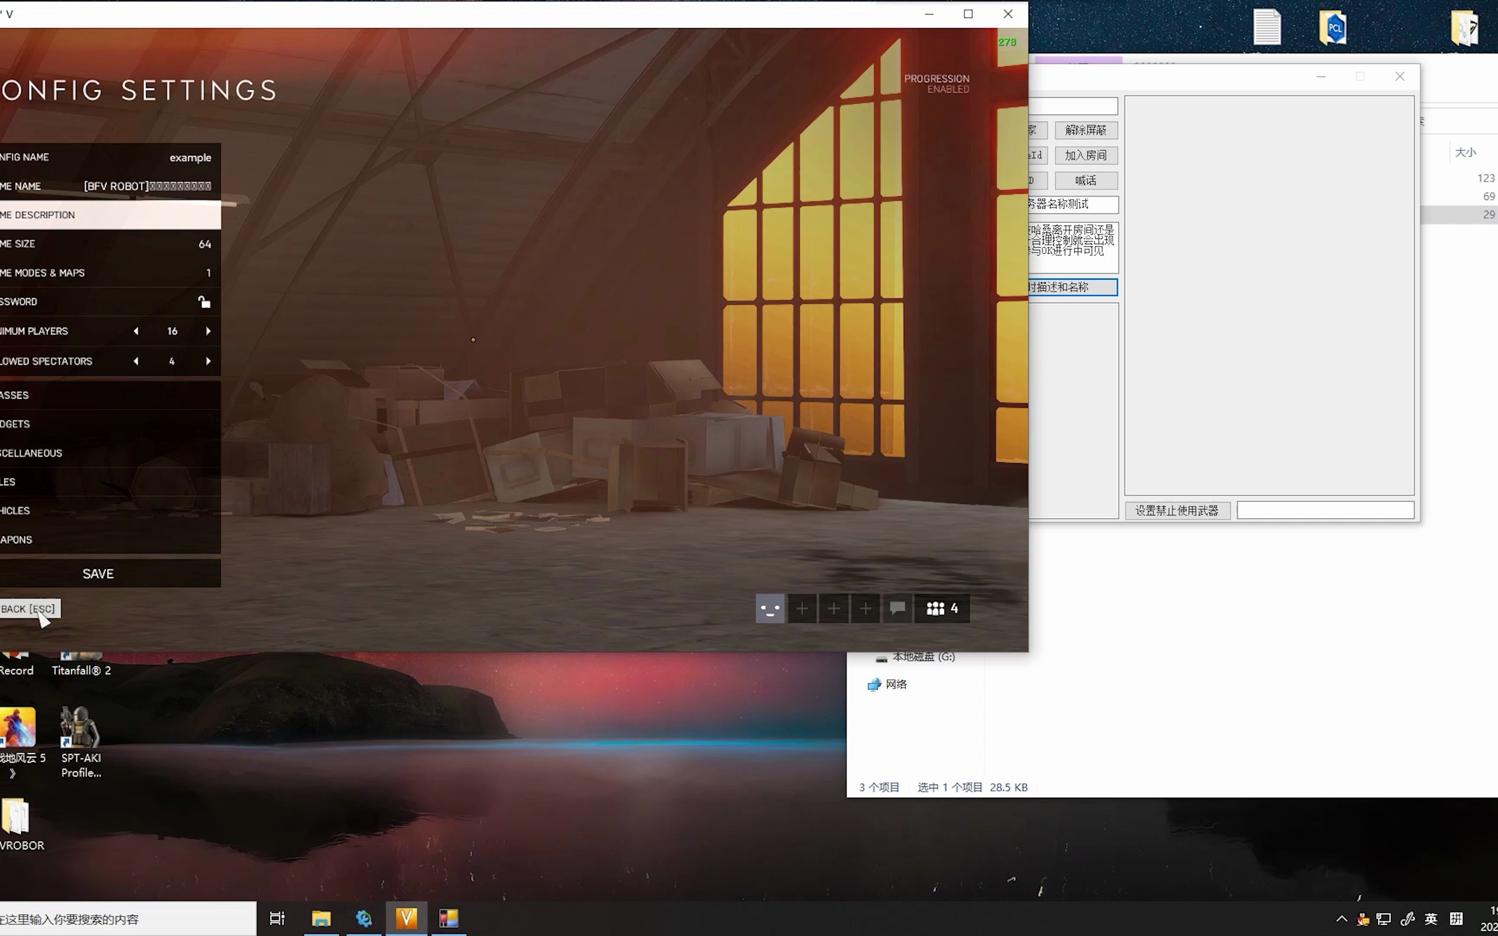Screen dimensions: 1498x936
Task: Click the highlighted 描述和名称 button
Action: click(x=1073, y=287)
